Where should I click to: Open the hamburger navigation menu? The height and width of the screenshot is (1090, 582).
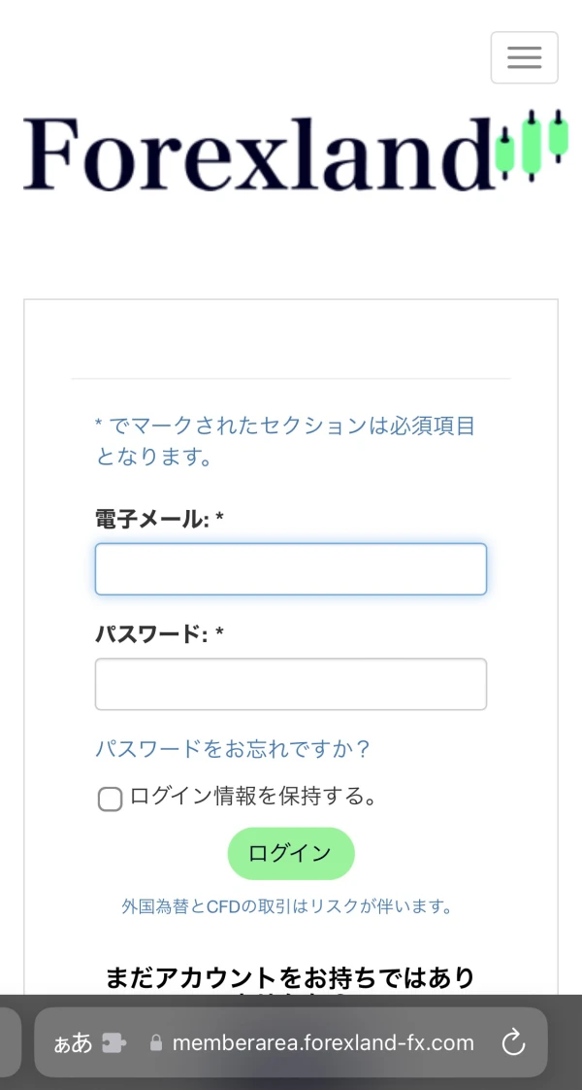(x=524, y=57)
